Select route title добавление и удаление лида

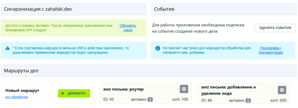point(229,90)
